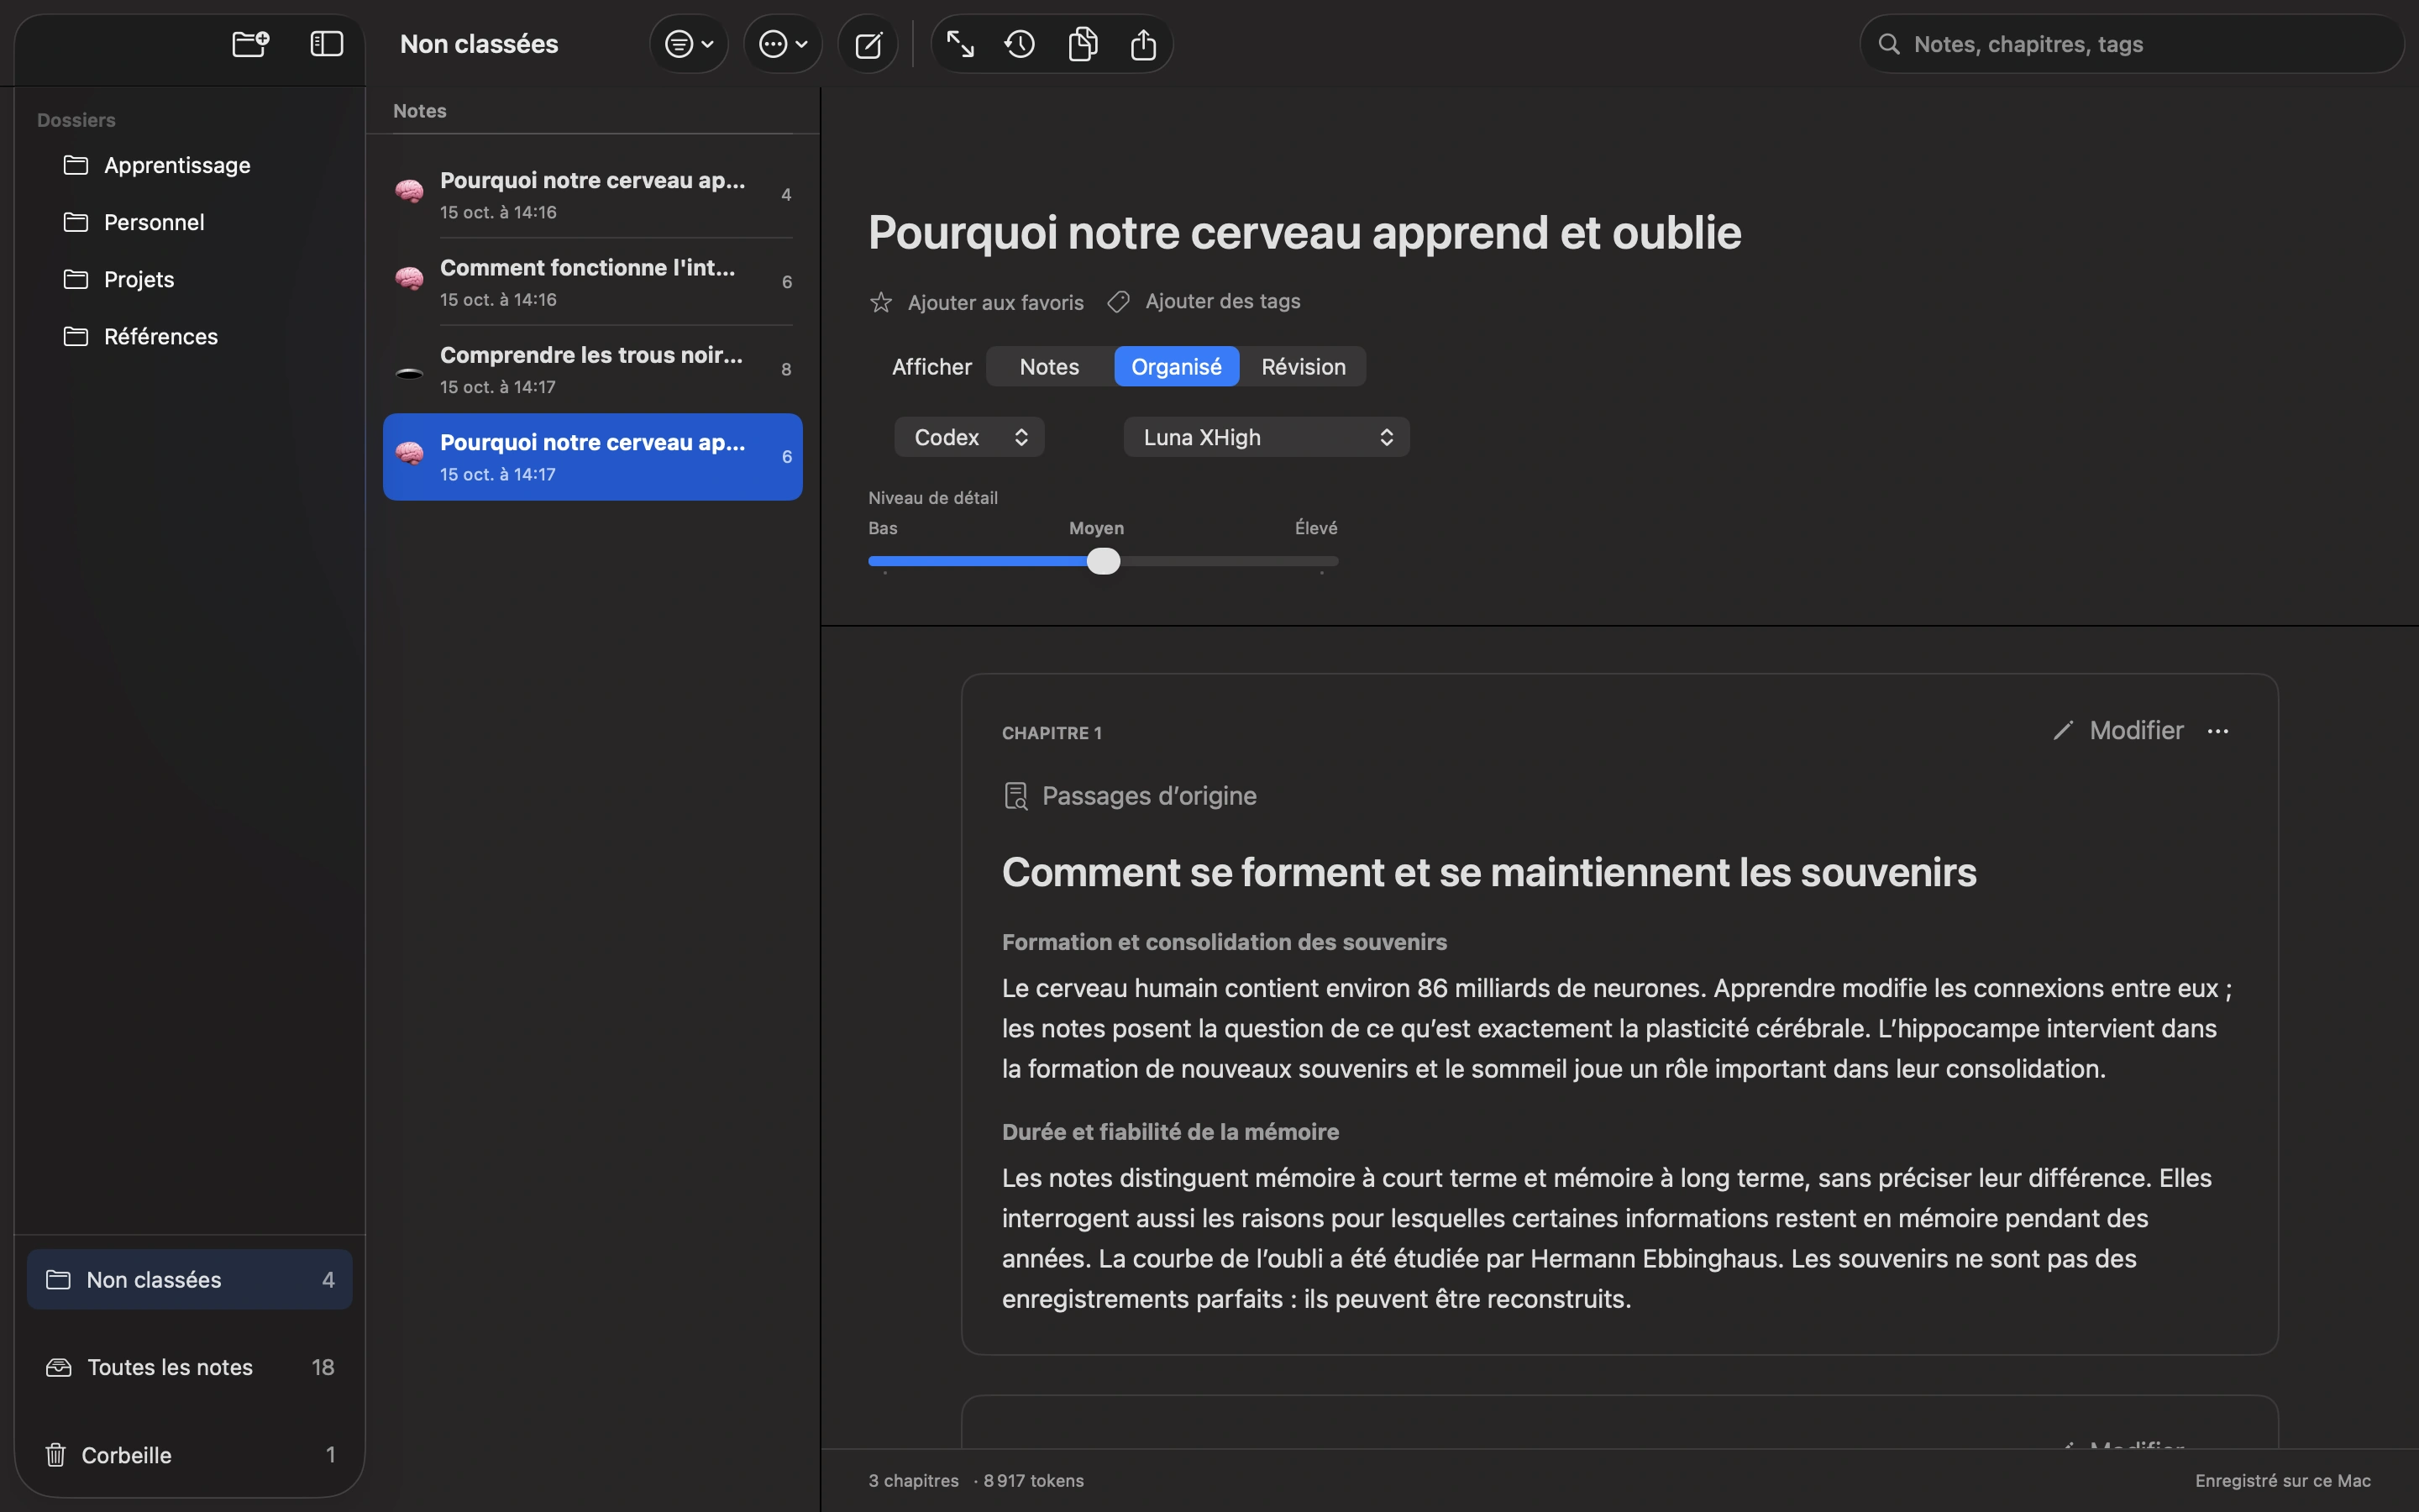Create a new folder with the folder-plus icon

(250, 44)
